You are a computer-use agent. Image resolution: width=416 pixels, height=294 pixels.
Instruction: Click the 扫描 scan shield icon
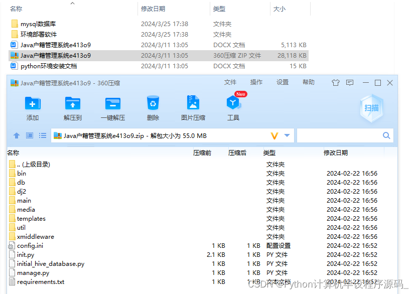pyautogui.click(x=371, y=106)
